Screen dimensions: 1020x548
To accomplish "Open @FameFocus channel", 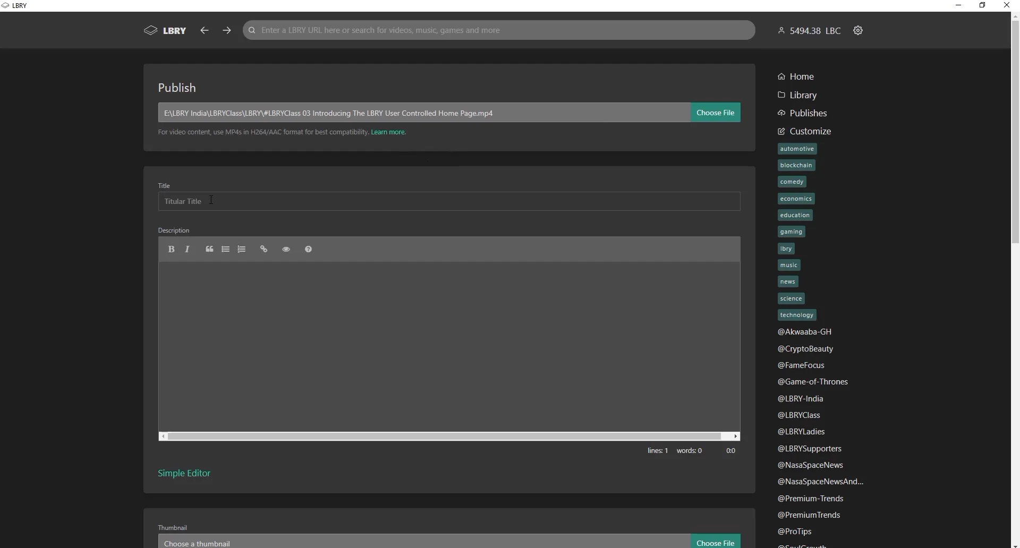I will click(801, 365).
